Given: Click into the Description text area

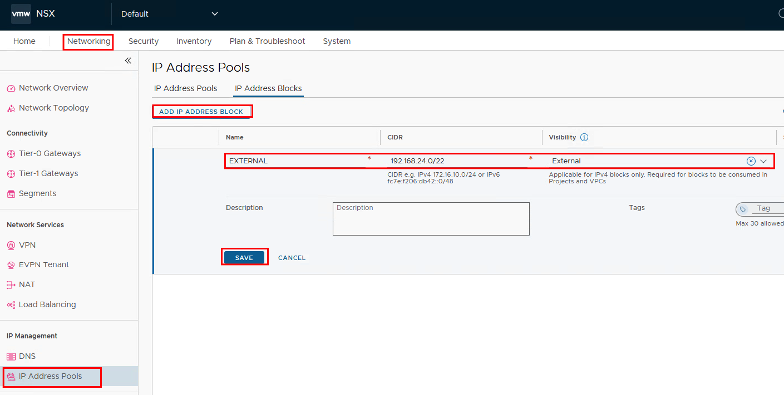Looking at the screenshot, I should coord(431,219).
